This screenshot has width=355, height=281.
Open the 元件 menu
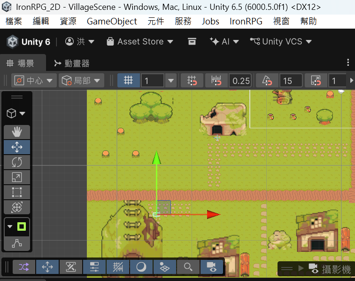pos(156,21)
